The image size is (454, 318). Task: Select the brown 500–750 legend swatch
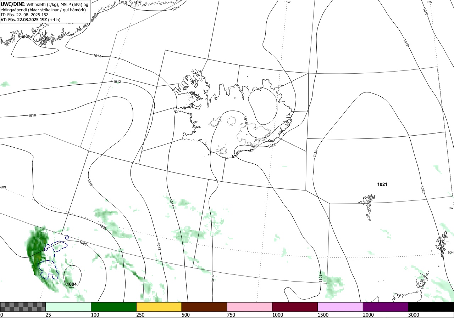click(x=204, y=307)
